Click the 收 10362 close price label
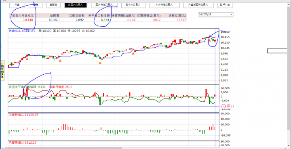Image resolution: width=291 pixels, height=149 pixels. pos(89,31)
